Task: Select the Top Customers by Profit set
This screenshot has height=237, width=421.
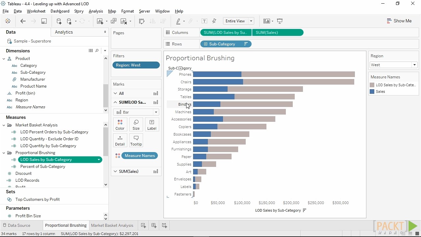Action: click(x=37, y=199)
